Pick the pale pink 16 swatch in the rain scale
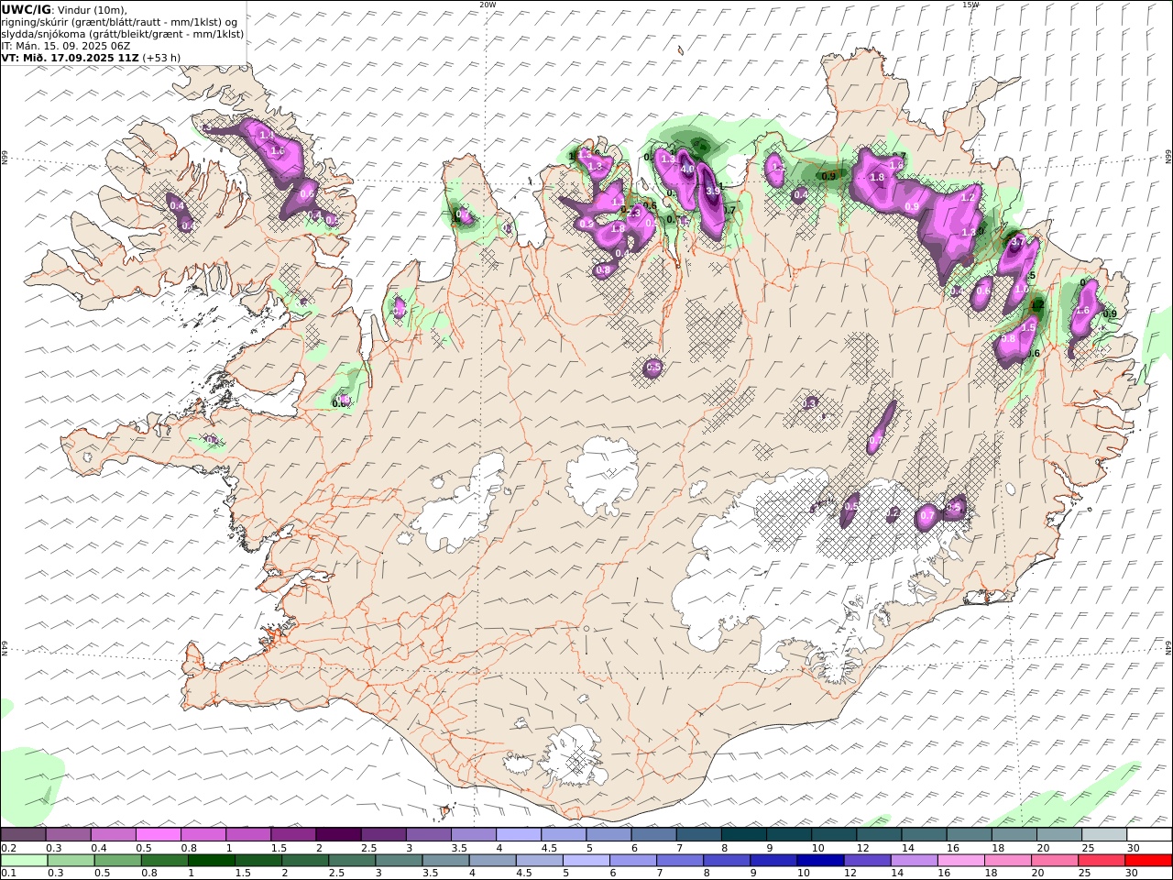This screenshot has width=1173, height=880. point(960,861)
